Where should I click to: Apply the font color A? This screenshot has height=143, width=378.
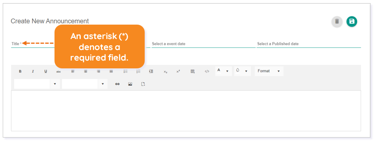coord(219,70)
